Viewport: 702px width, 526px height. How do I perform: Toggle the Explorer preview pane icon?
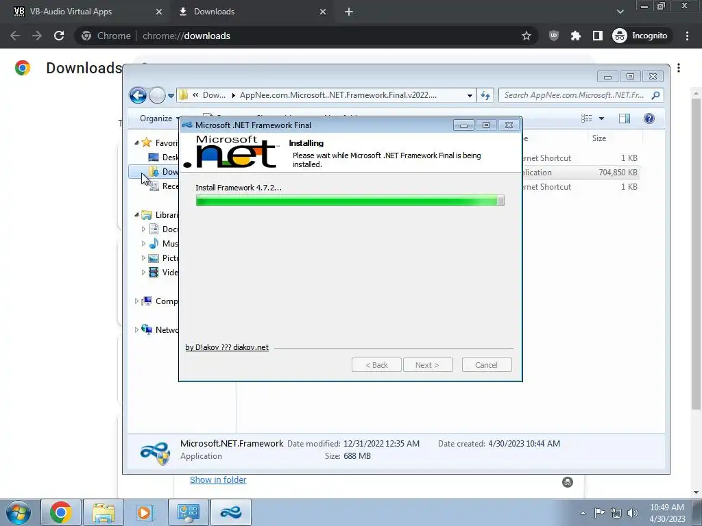[625, 118]
